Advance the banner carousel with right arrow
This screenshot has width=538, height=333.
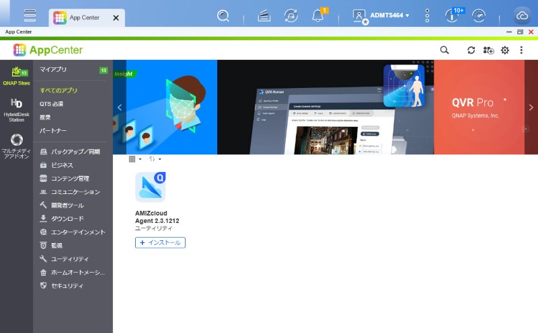pos(531,107)
